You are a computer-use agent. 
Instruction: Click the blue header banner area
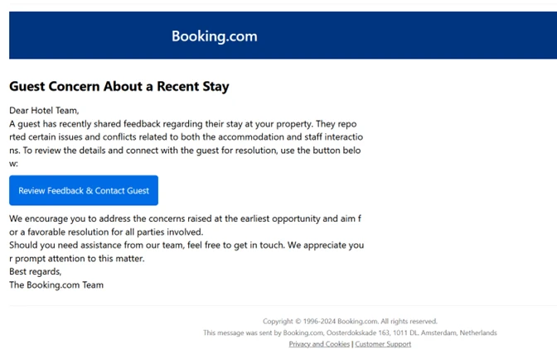(283, 35)
